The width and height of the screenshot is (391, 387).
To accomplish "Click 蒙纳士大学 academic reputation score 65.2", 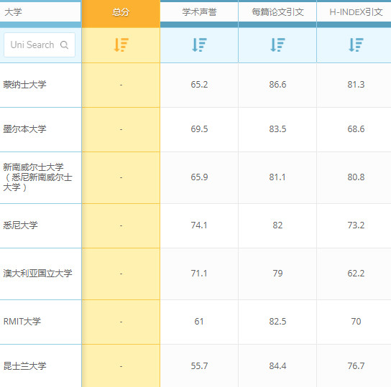I will click(x=199, y=85).
